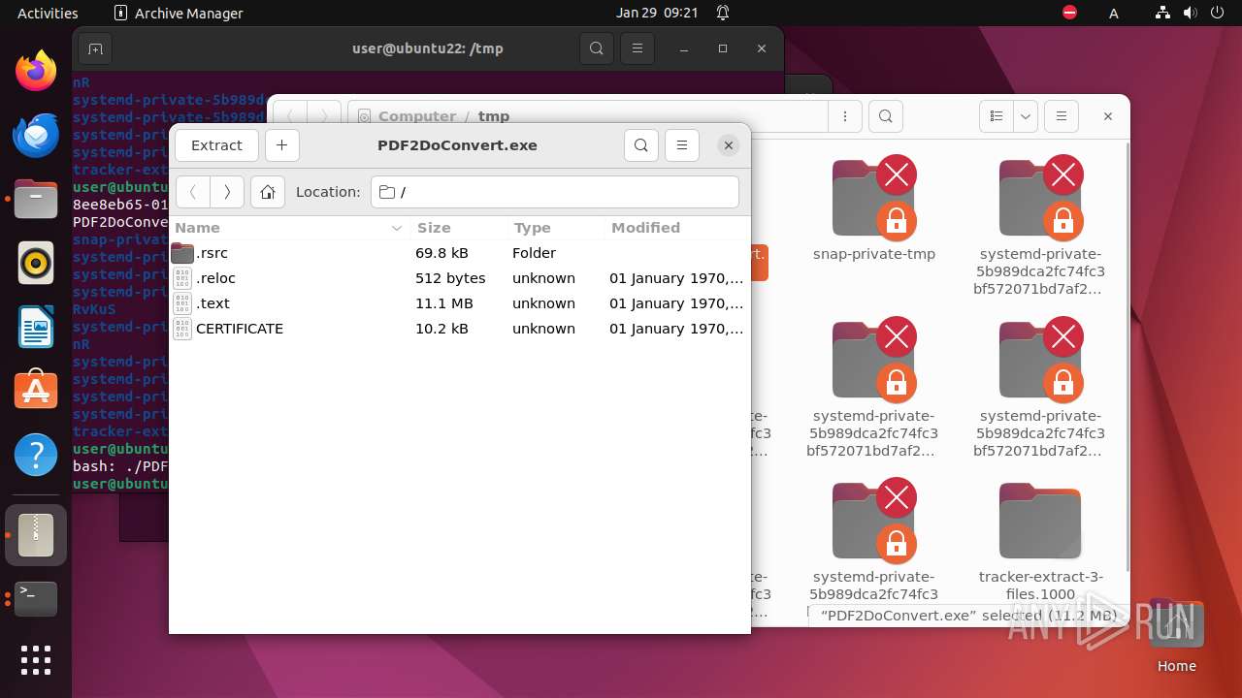The image size is (1242, 698).
Task: Sort by the Name column header
Action: pyautogui.click(x=289, y=228)
